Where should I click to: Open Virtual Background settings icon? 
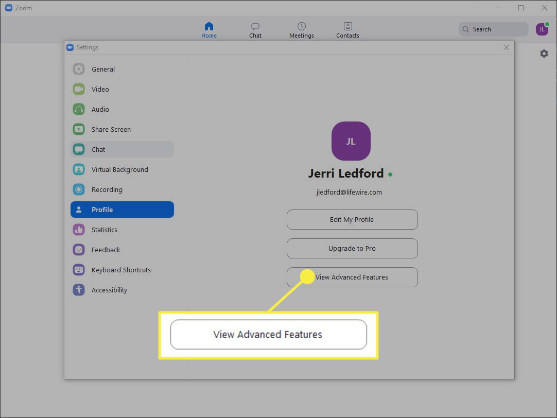[x=79, y=169]
